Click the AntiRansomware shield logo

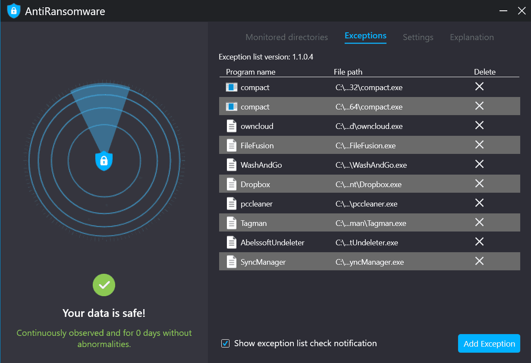click(x=14, y=11)
